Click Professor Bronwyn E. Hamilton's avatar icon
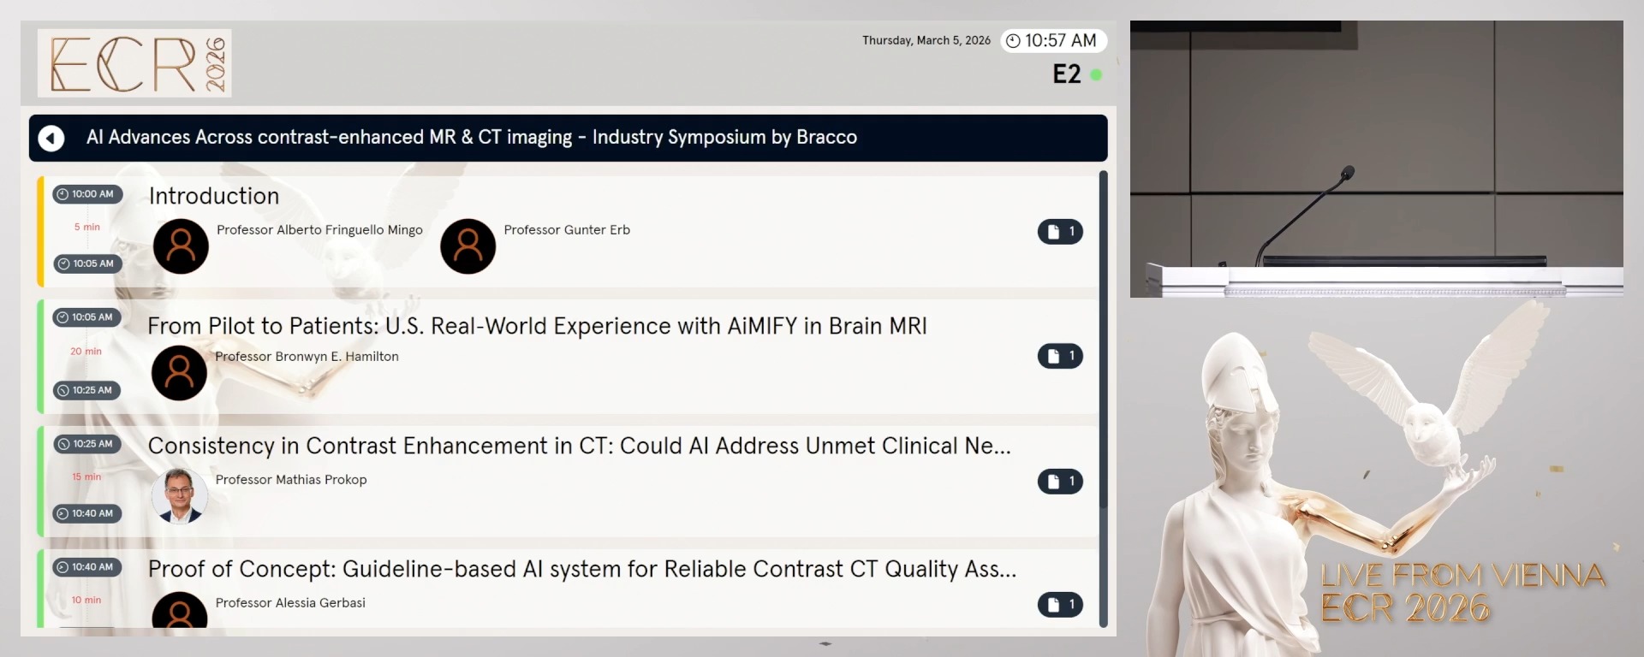The height and width of the screenshot is (657, 1644). [x=179, y=373]
